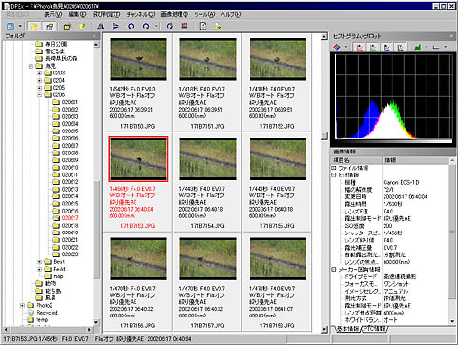
Task: Click the RGB channels histogram icon
Action: [337, 47]
